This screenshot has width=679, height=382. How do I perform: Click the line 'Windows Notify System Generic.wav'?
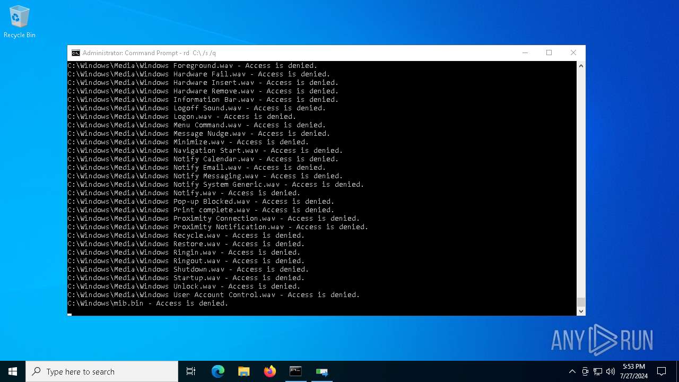coord(216,185)
